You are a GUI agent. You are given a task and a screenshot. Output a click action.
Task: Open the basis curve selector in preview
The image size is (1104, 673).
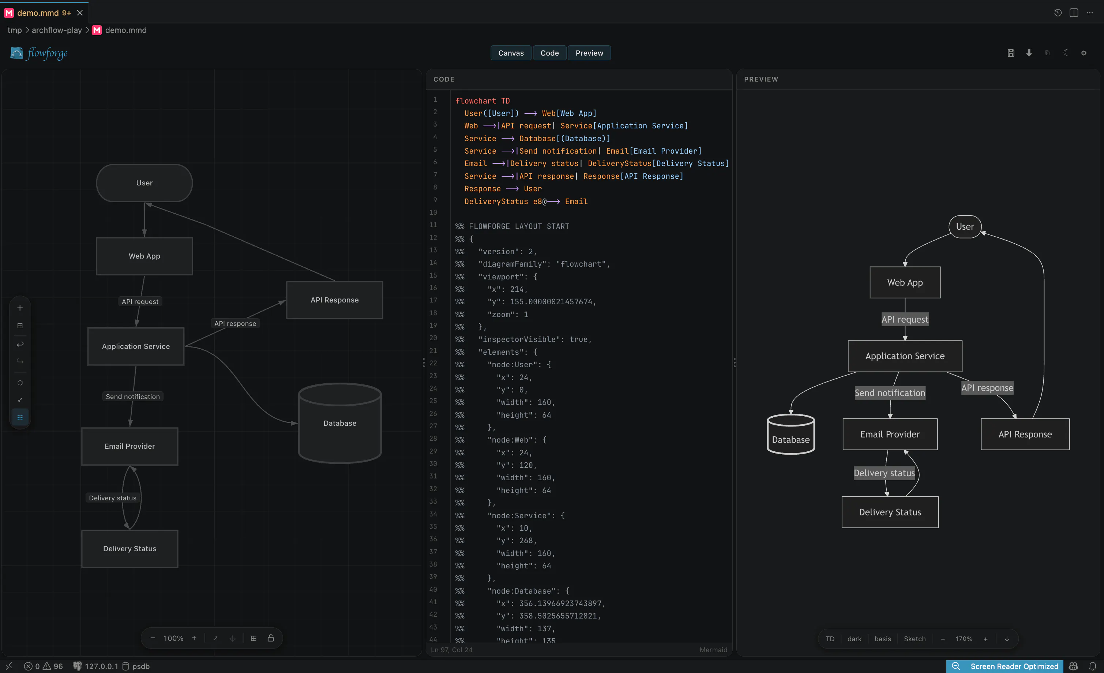(x=882, y=639)
